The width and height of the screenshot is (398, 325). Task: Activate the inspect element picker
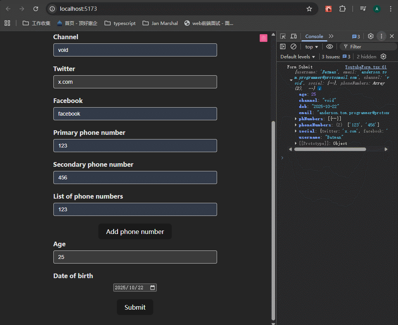(x=283, y=36)
